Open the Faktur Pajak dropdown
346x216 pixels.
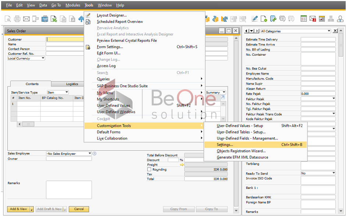(333, 99)
